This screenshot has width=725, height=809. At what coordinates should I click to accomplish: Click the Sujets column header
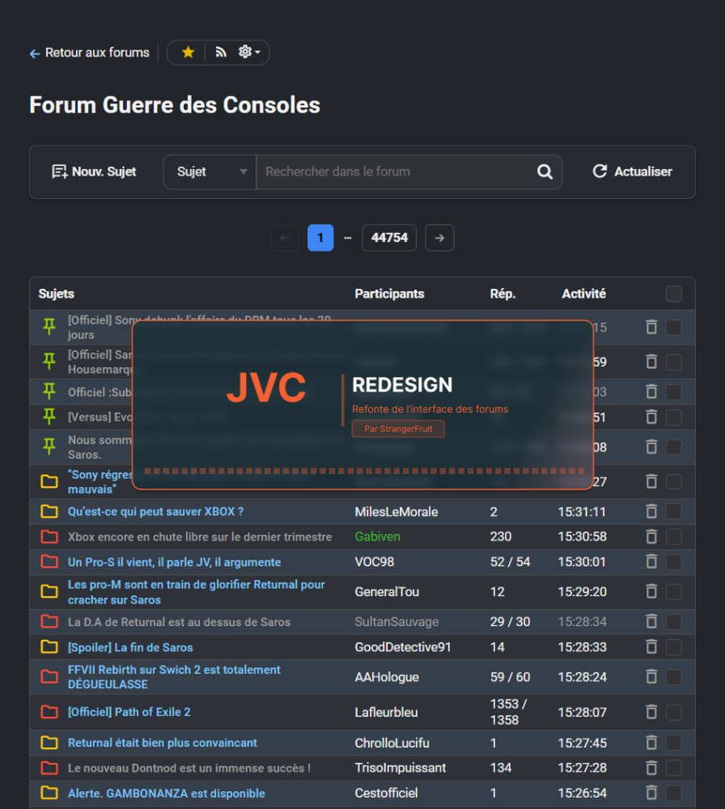(57, 294)
